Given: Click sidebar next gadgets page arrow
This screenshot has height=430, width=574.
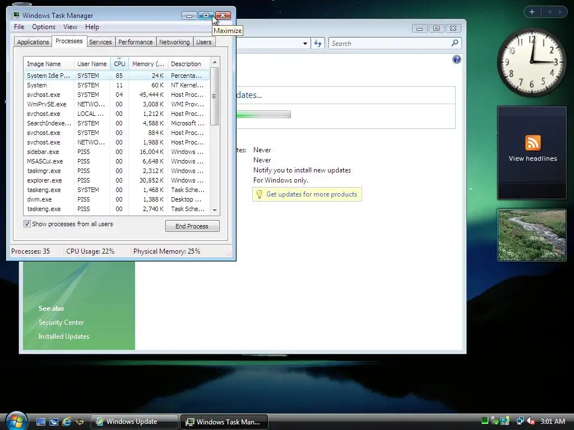Looking at the screenshot, I should pos(560,12).
